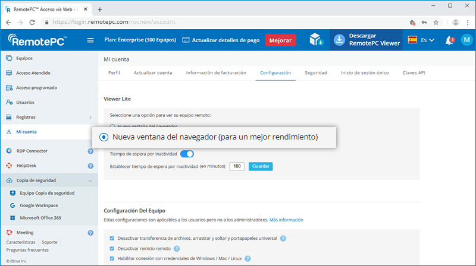Toggle Tiempo de espera por inactividad switch

tap(187, 154)
